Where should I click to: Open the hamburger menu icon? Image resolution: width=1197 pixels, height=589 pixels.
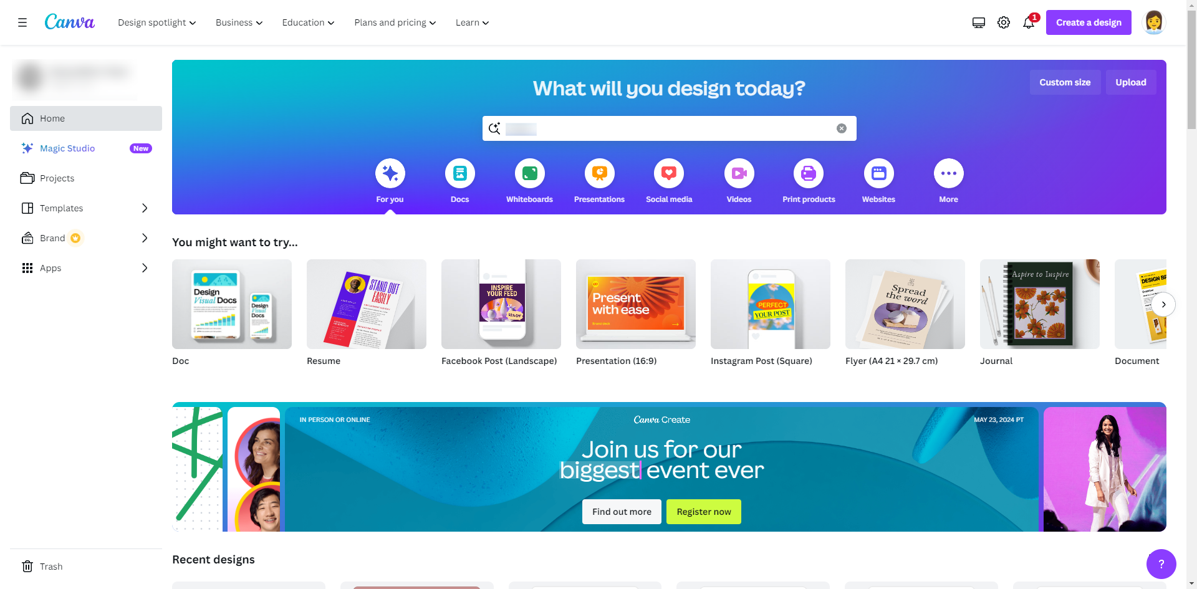pyautogui.click(x=22, y=22)
